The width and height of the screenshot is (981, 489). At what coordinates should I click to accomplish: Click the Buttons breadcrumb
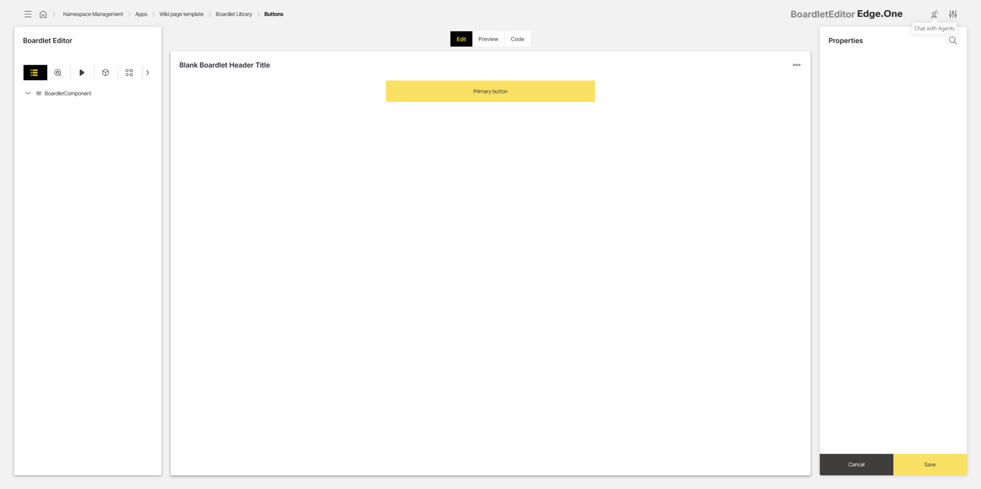274,15
